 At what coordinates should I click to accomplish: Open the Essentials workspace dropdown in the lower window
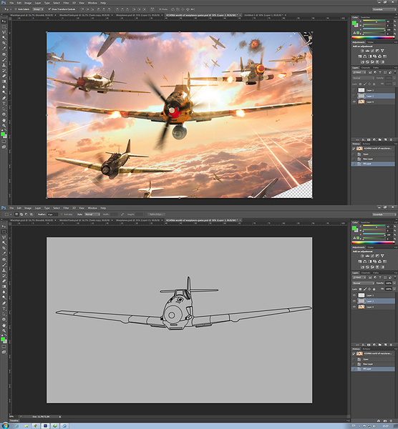384,214
